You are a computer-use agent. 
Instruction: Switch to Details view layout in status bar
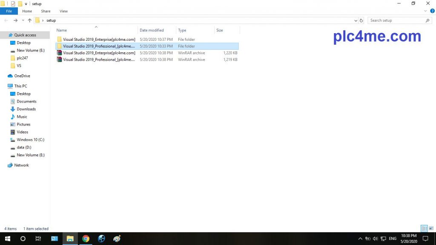point(424,228)
